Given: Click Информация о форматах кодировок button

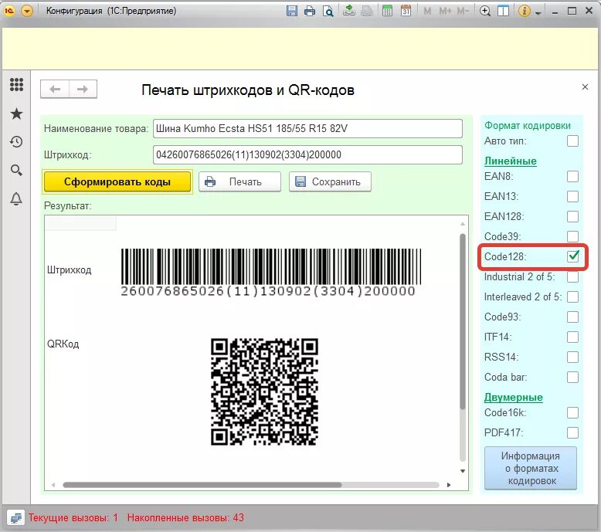Looking at the screenshot, I should click(x=531, y=468).
